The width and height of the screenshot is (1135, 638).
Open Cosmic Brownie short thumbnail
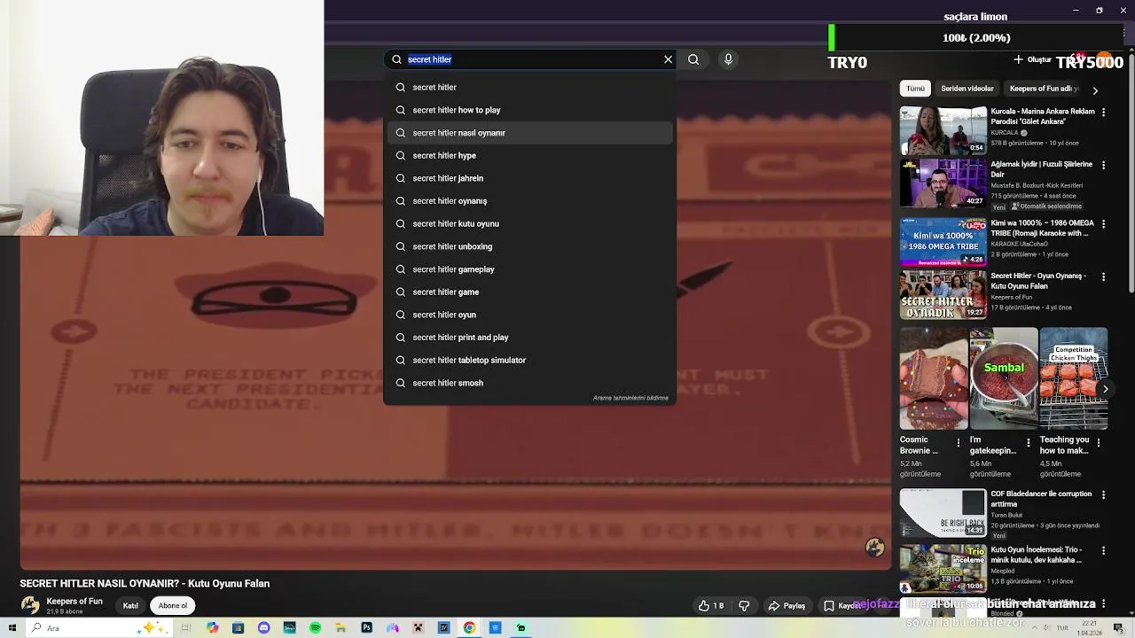(x=934, y=379)
